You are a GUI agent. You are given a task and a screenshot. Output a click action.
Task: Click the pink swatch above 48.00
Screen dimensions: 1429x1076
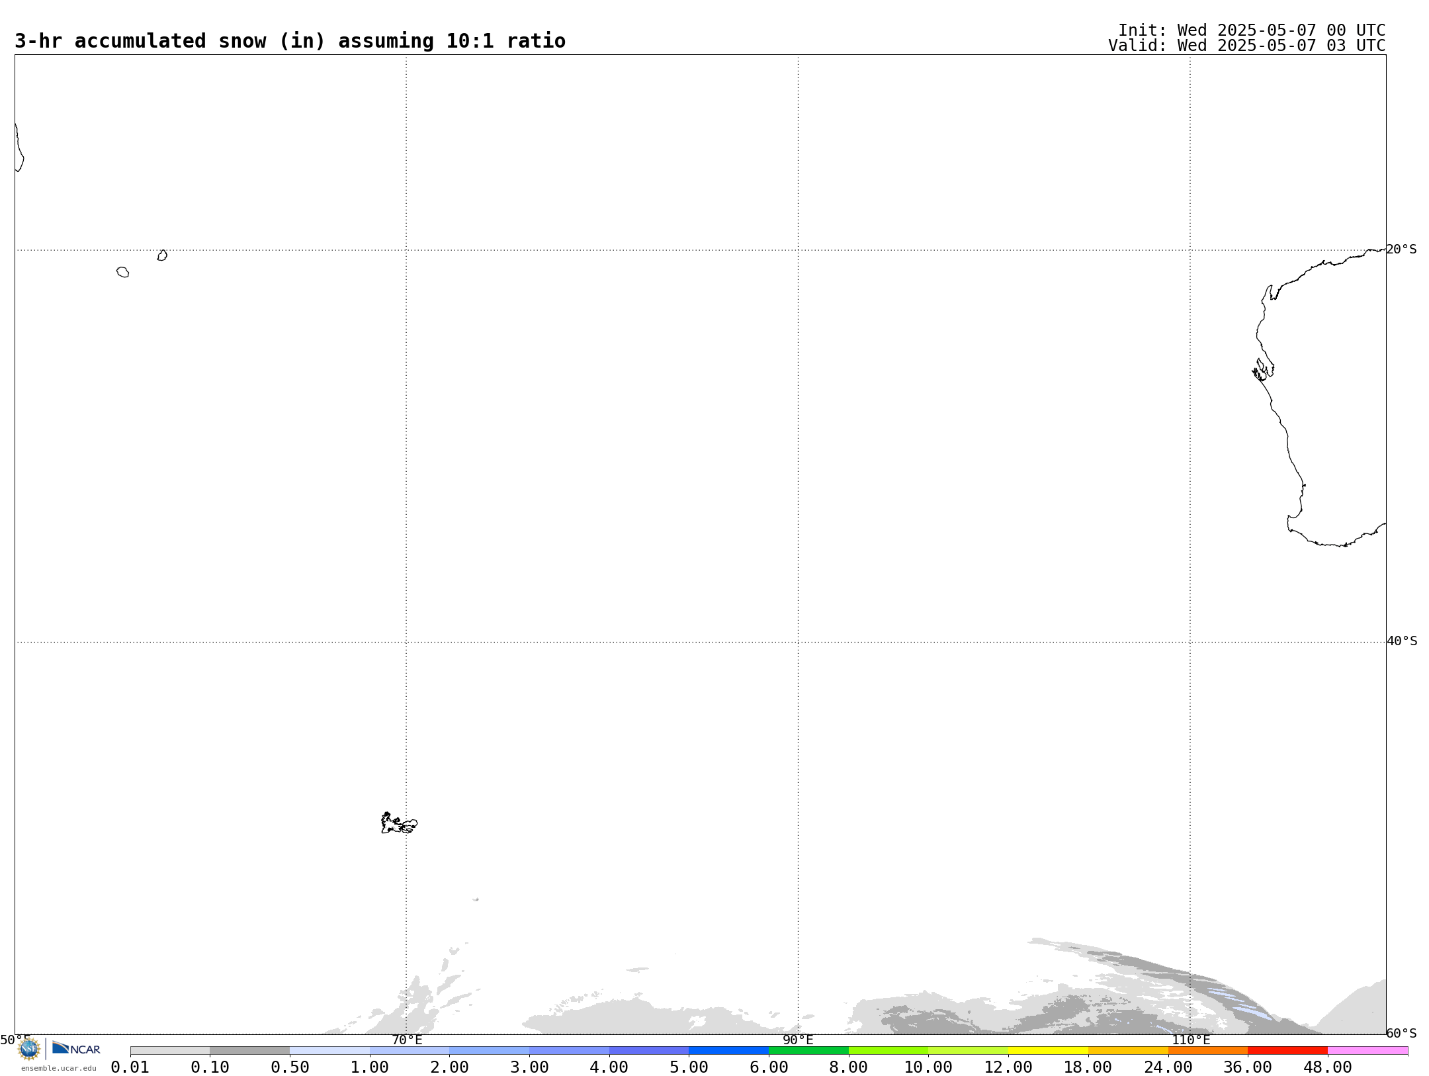[x=1367, y=1051]
